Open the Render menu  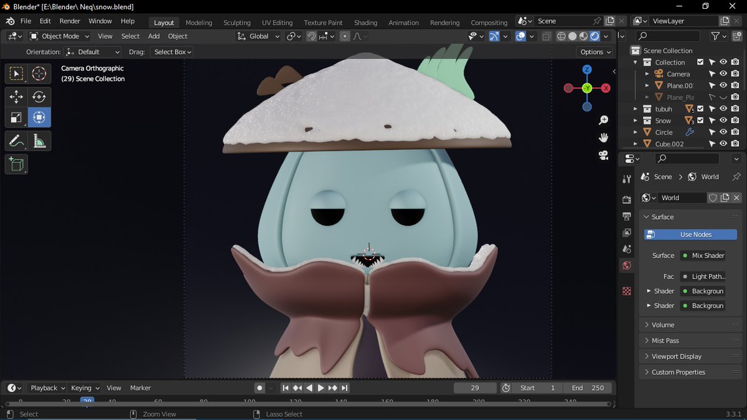70,21
